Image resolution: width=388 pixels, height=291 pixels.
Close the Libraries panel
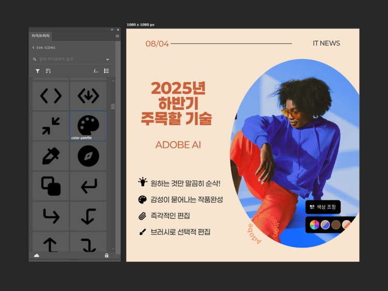coord(118,29)
